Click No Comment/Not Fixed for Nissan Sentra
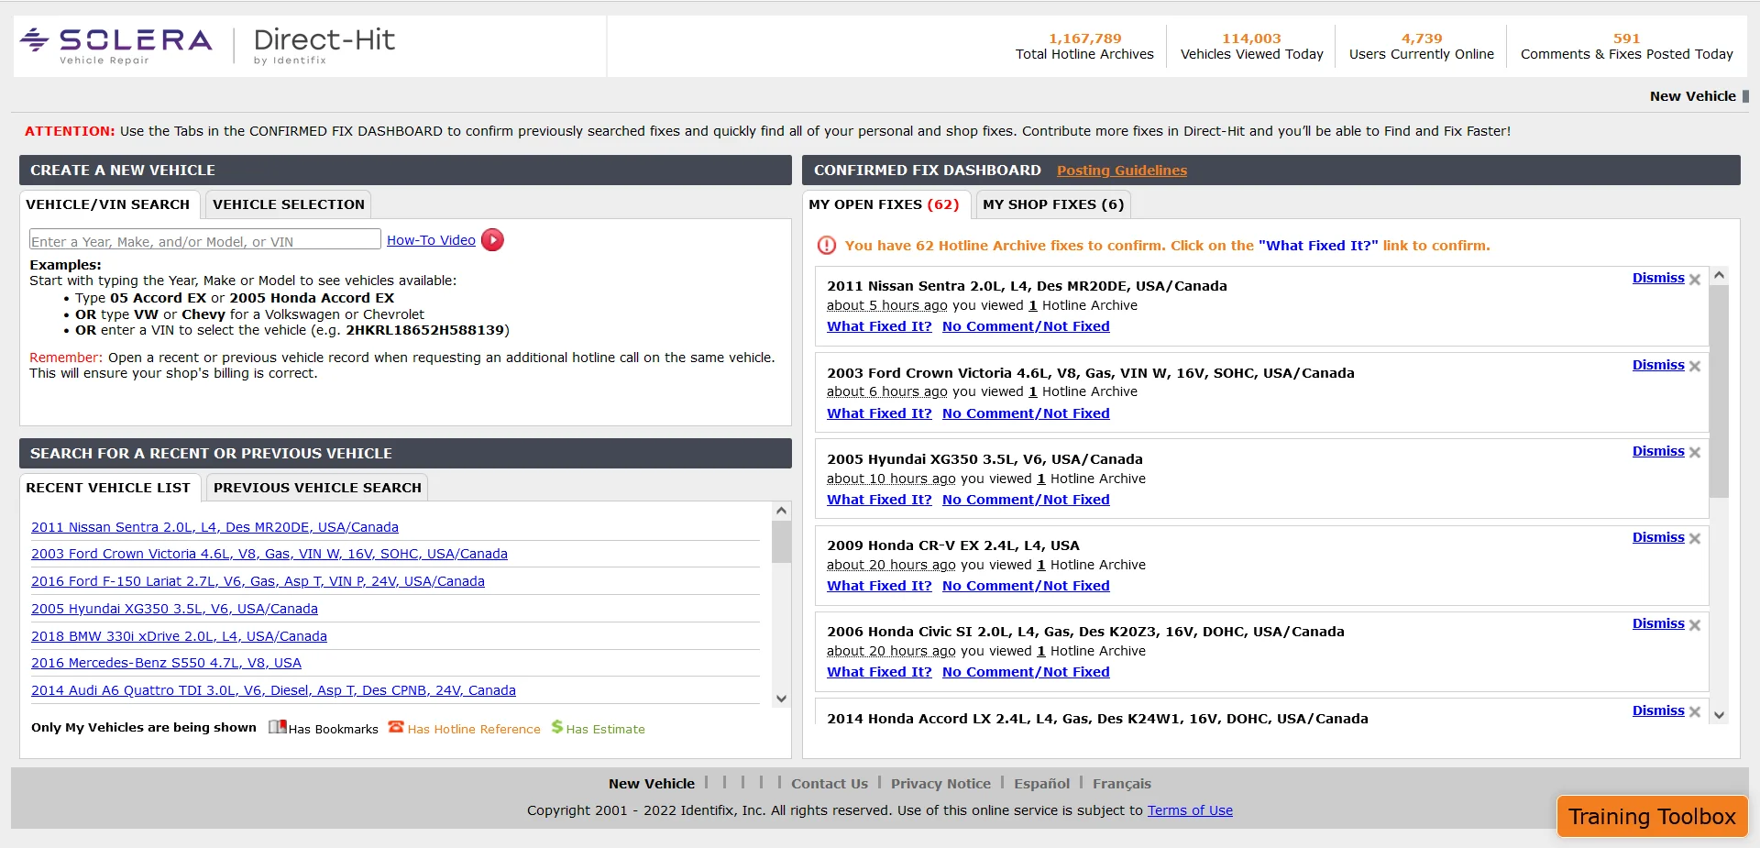Screen dimensions: 1760x848 point(1026,326)
